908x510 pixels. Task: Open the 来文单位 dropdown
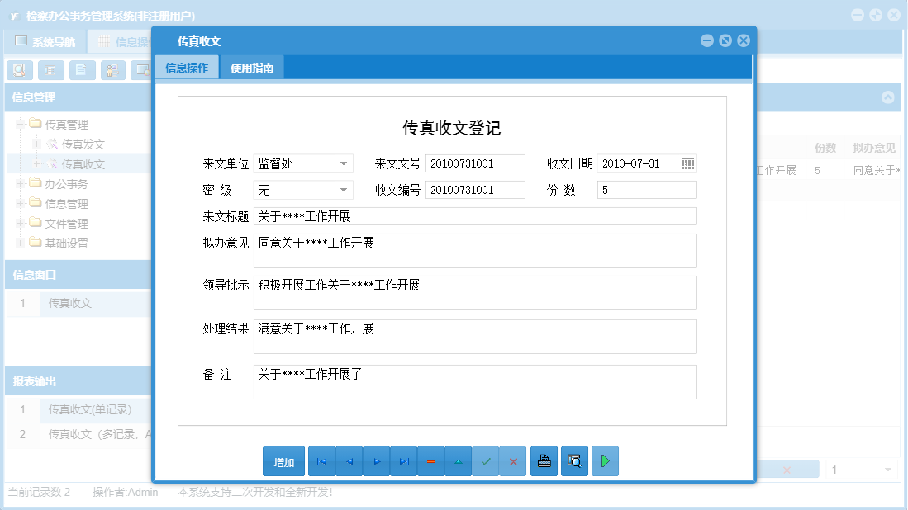(x=345, y=163)
